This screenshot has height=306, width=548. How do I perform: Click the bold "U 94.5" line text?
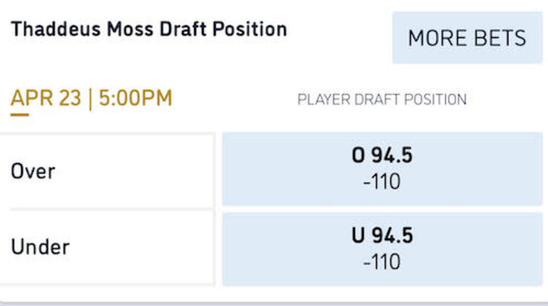(382, 236)
